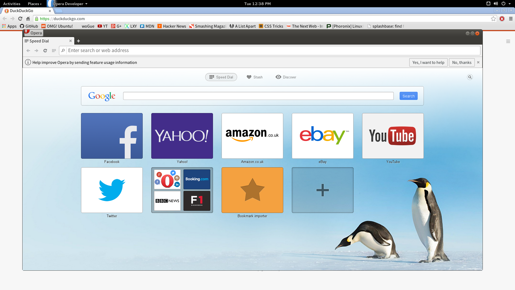Open The Next Web bookmark
Screen dimensions: 515x290
coord(305,26)
